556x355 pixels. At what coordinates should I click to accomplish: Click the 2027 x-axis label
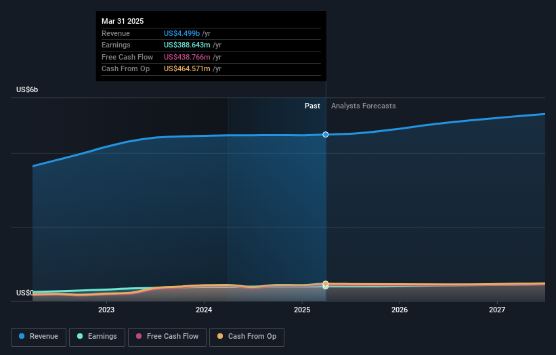[497, 310]
